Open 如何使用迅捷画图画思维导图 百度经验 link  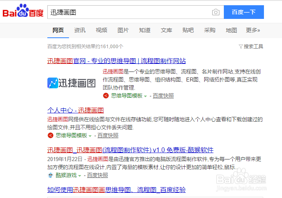pyautogui.click(x=117, y=190)
